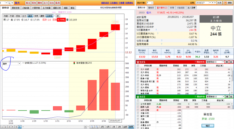This screenshot has height=129, width=234.
Task: Click the 報告 toolbar button
Action: click(x=34, y=3)
